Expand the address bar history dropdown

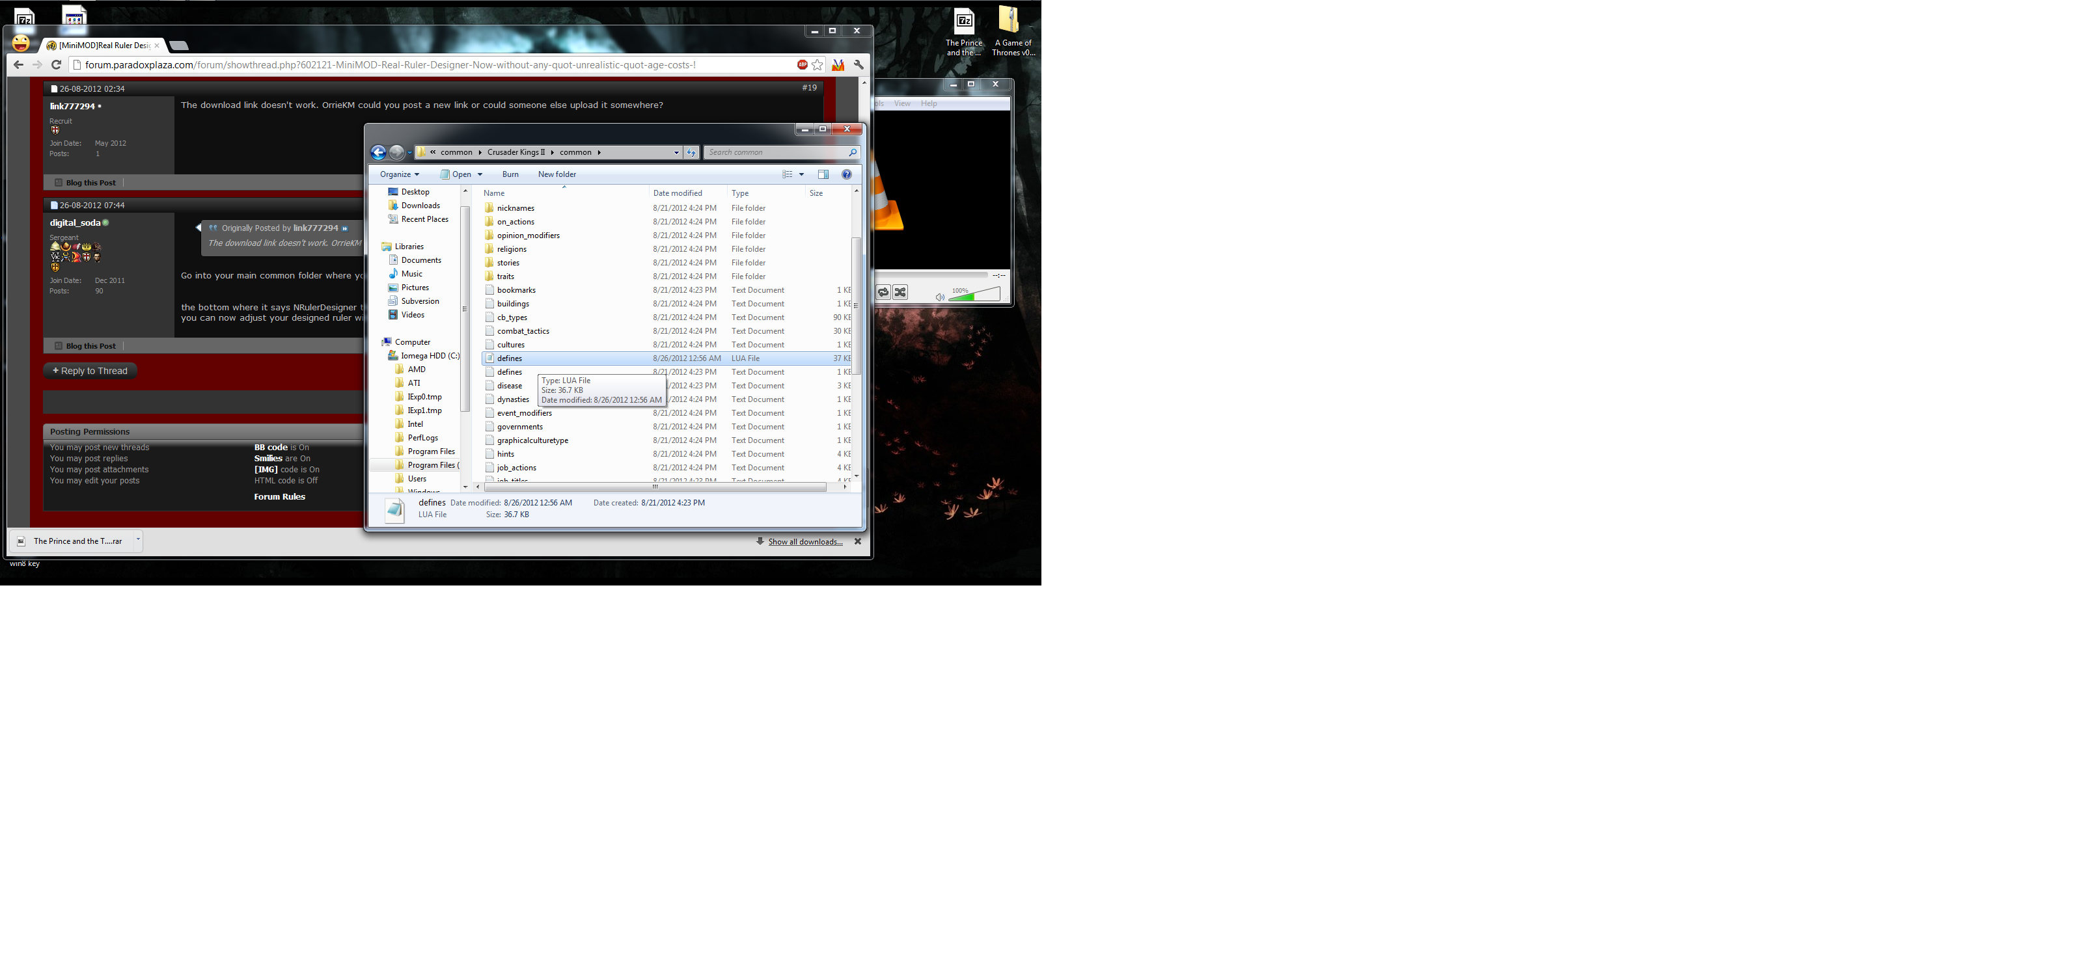[x=676, y=152]
